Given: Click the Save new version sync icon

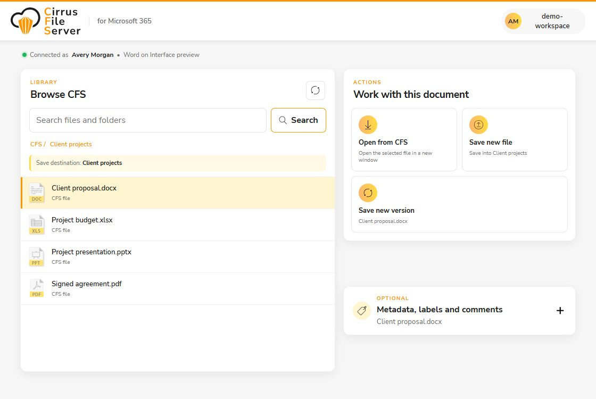Looking at the screenshot, I should [368, 193].
